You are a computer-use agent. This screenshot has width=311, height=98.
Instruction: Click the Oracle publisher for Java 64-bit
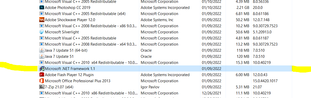(x=146, y=50)
